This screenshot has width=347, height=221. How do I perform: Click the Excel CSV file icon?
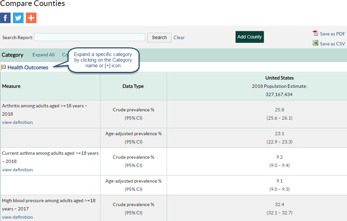(316, 43)
